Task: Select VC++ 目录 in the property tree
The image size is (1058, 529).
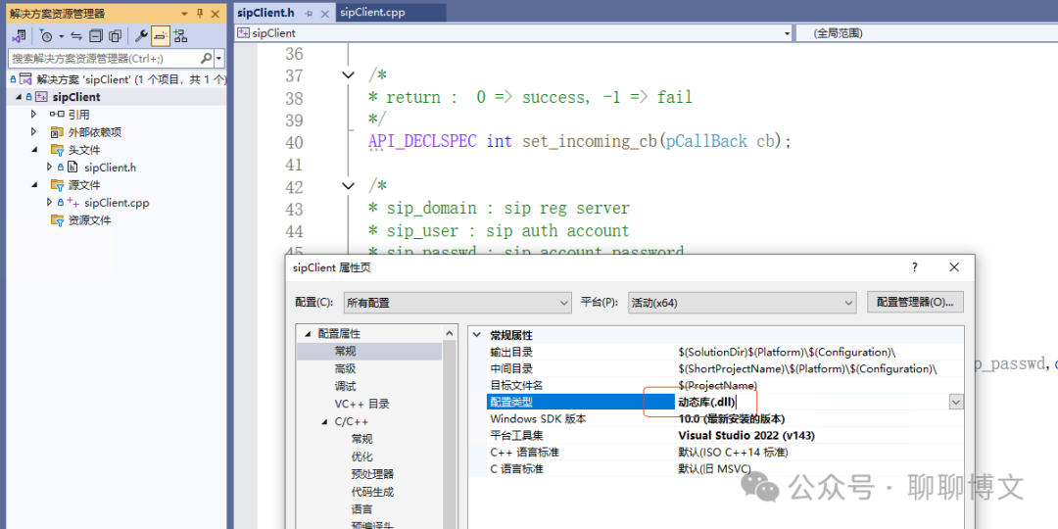Action: coord(361,404)
